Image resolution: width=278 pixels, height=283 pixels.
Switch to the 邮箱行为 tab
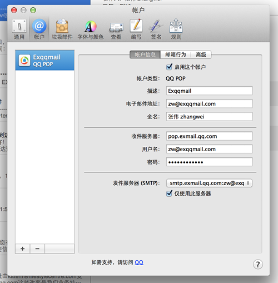pos(176,54)
